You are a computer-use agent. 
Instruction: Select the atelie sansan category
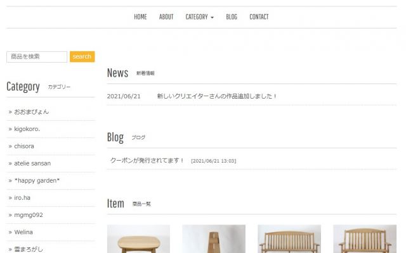point(32,163)
